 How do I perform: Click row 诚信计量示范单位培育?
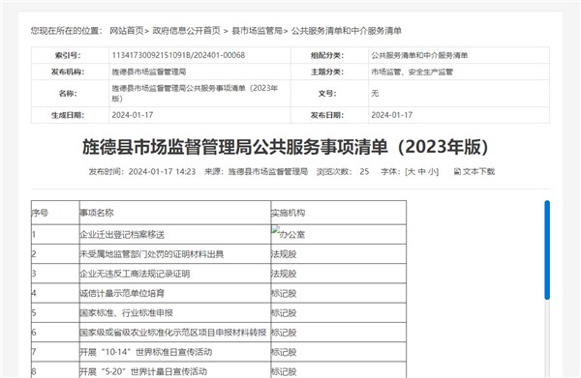tap(219, 293)
